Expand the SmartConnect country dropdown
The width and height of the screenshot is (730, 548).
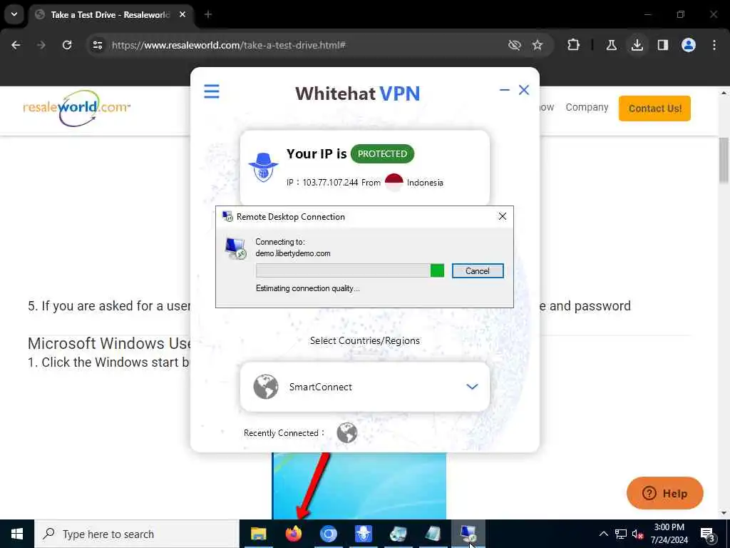pos(472,387)
